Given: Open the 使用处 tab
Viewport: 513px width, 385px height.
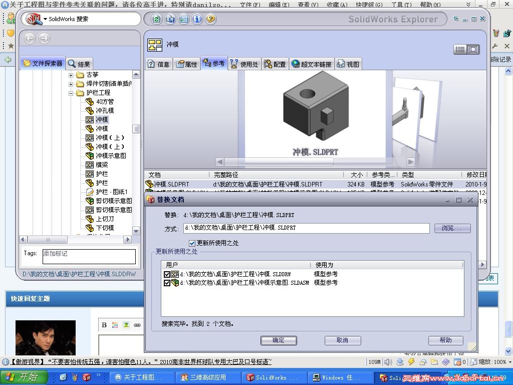Looking at the screenshot, I should pos(244,64).
